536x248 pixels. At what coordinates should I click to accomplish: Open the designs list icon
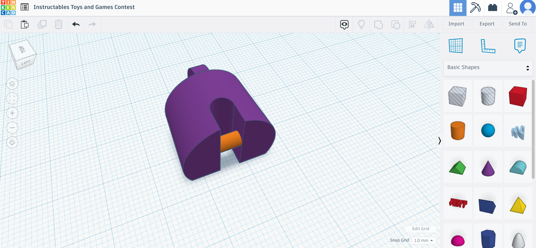coord(25,7)
